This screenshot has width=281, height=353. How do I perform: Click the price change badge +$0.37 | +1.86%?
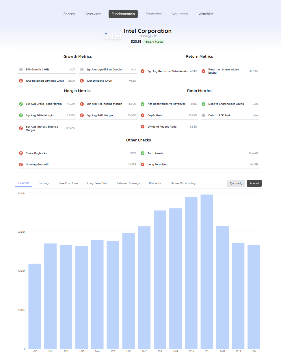pyautogui.click(x=154, y=42)
